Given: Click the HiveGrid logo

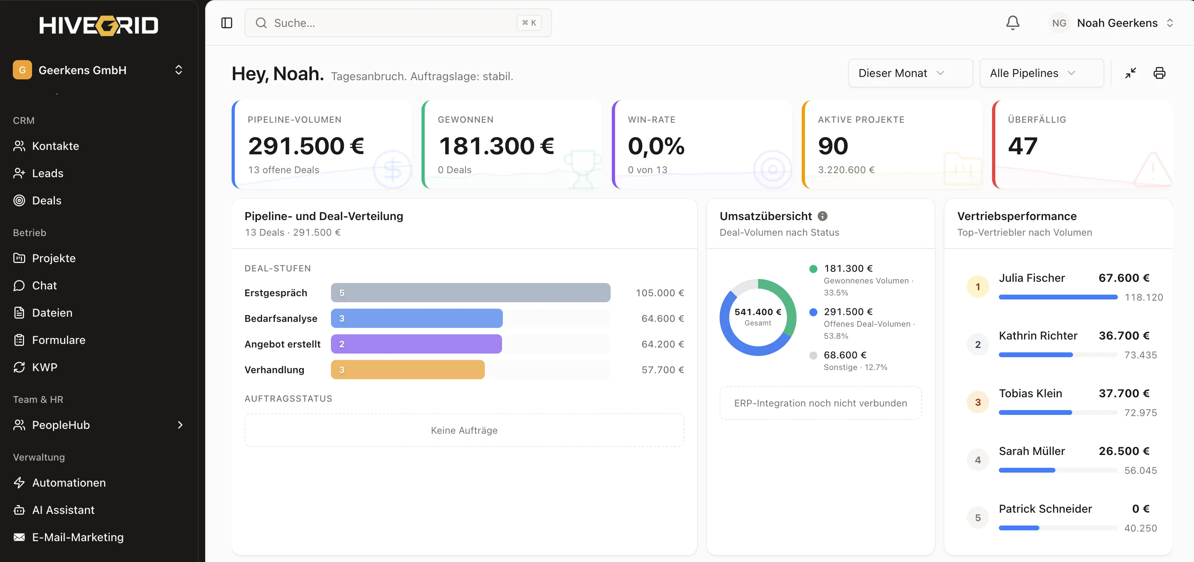Looking at the screenshot, I should (99, 25).
